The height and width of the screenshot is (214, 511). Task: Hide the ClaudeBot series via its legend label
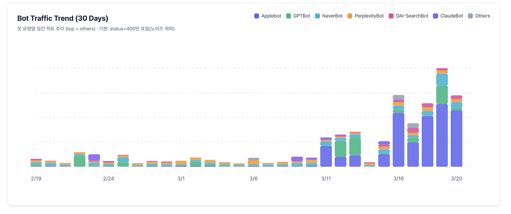pos(452,16)
